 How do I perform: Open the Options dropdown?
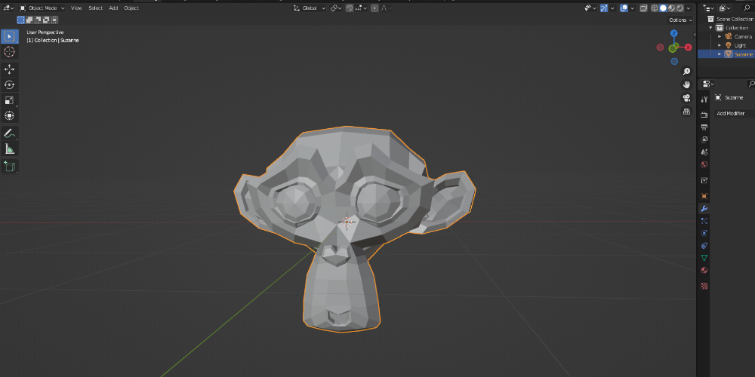click(680, 20)
